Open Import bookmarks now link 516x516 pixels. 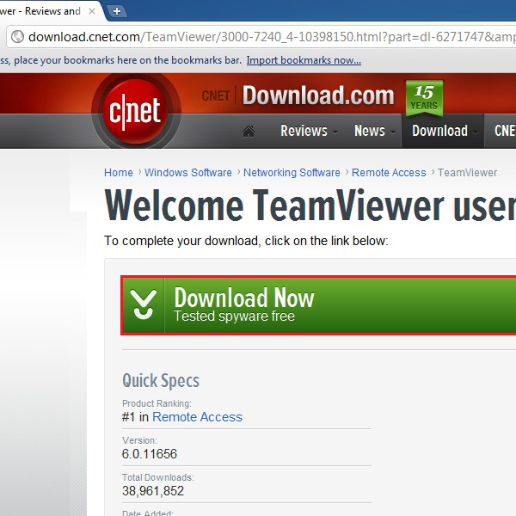[304, 60]
